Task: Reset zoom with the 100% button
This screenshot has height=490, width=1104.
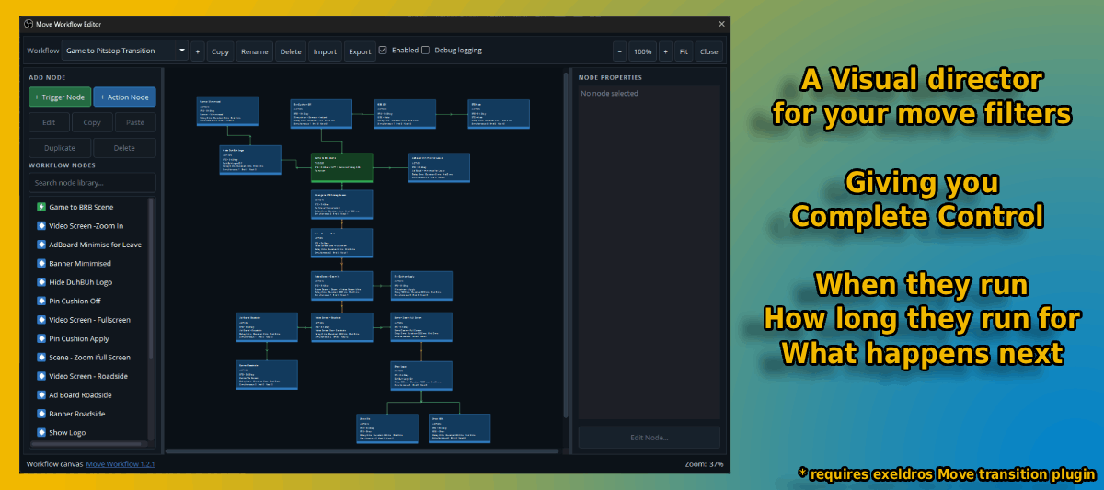Action: coord(642,51)
